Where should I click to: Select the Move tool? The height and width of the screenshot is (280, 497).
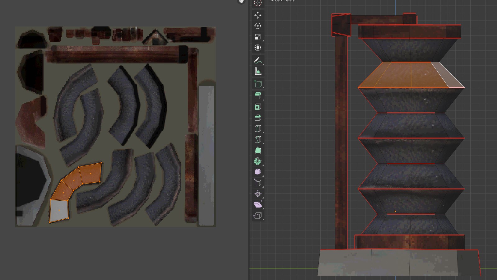click(258, 15)
